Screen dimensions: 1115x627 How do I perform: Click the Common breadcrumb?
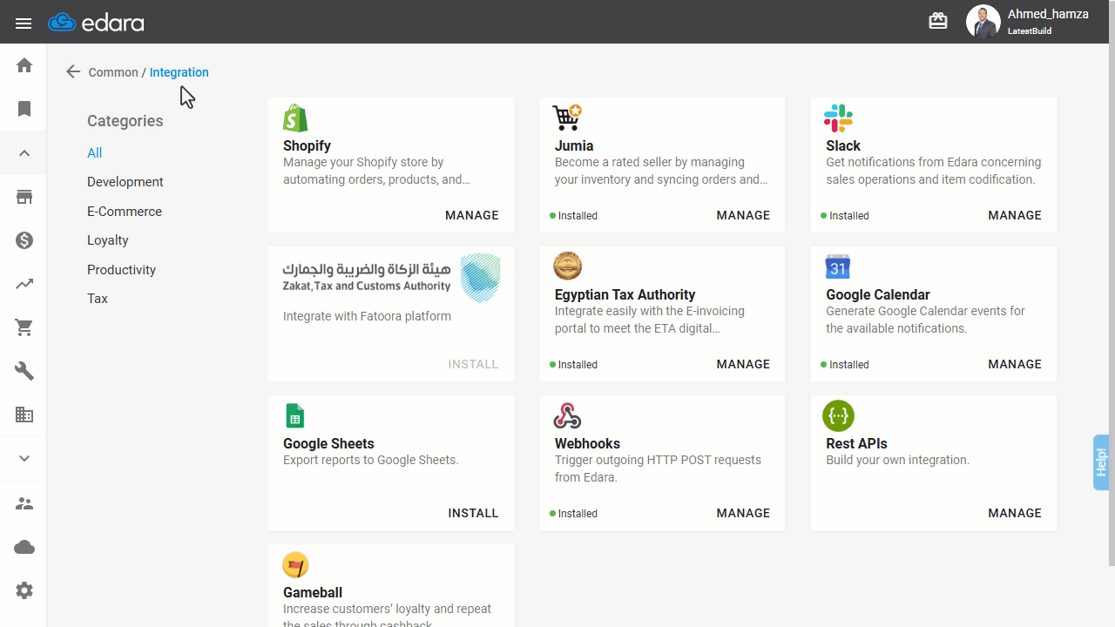pos(113,72)
